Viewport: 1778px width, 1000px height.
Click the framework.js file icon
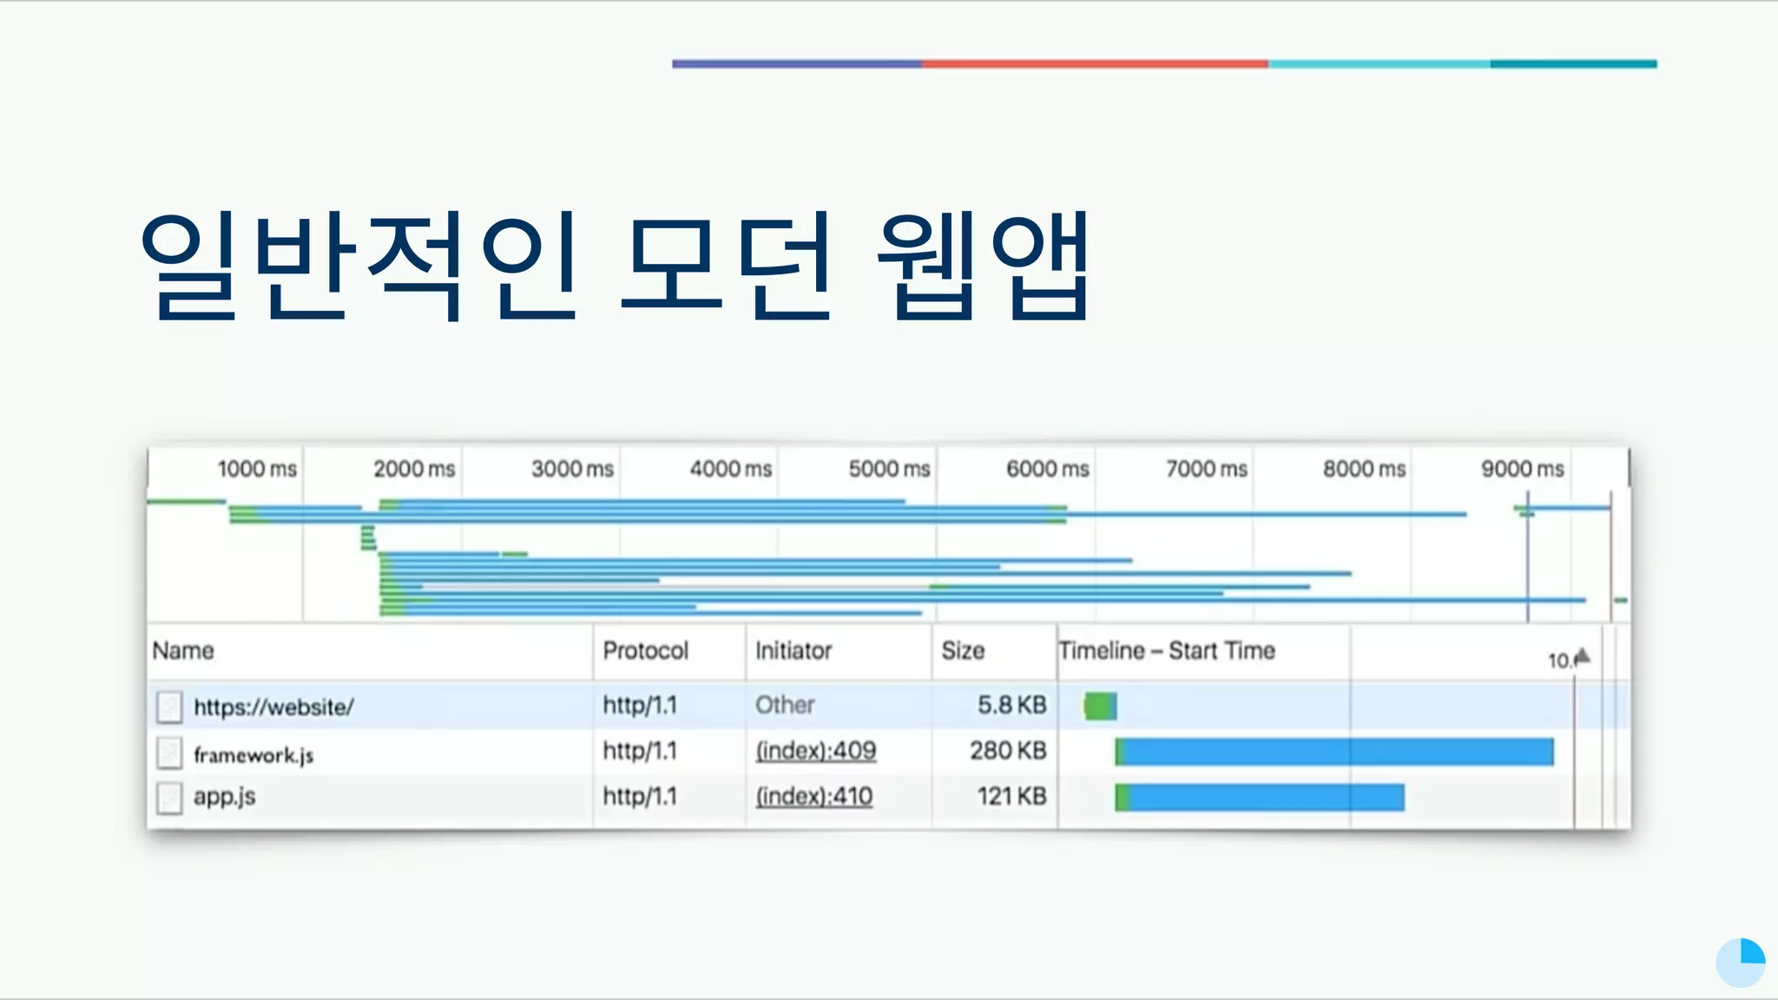(169, 753)
